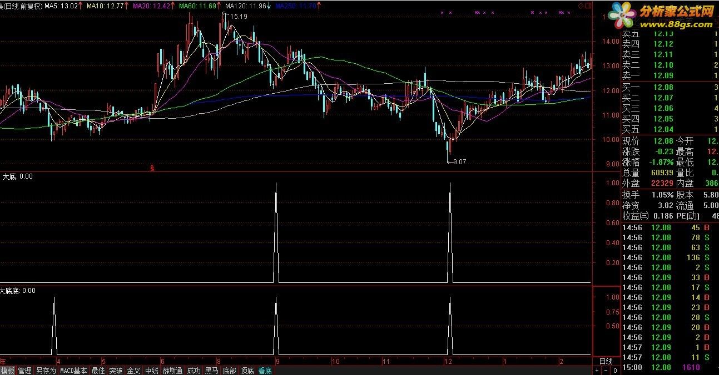Zoom in chart with plus button
This screenshot has height=375, width=719.
tap(597, 370)
